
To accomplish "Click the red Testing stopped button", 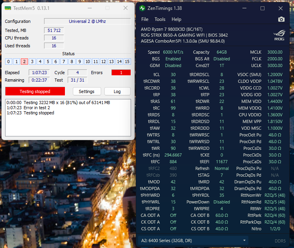I will (35, 91).
